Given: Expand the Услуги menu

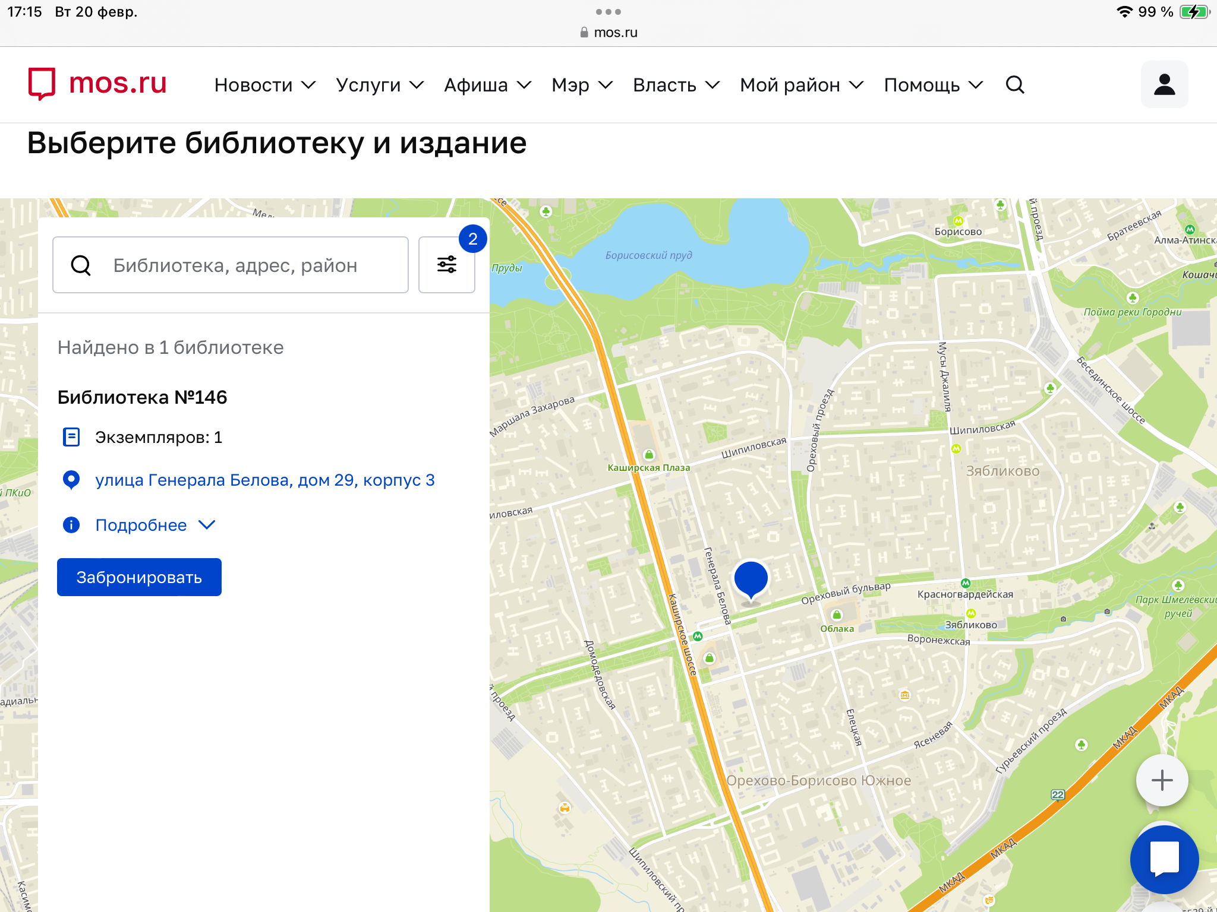Looking at the screenshot, I should (x=380, y=85).
